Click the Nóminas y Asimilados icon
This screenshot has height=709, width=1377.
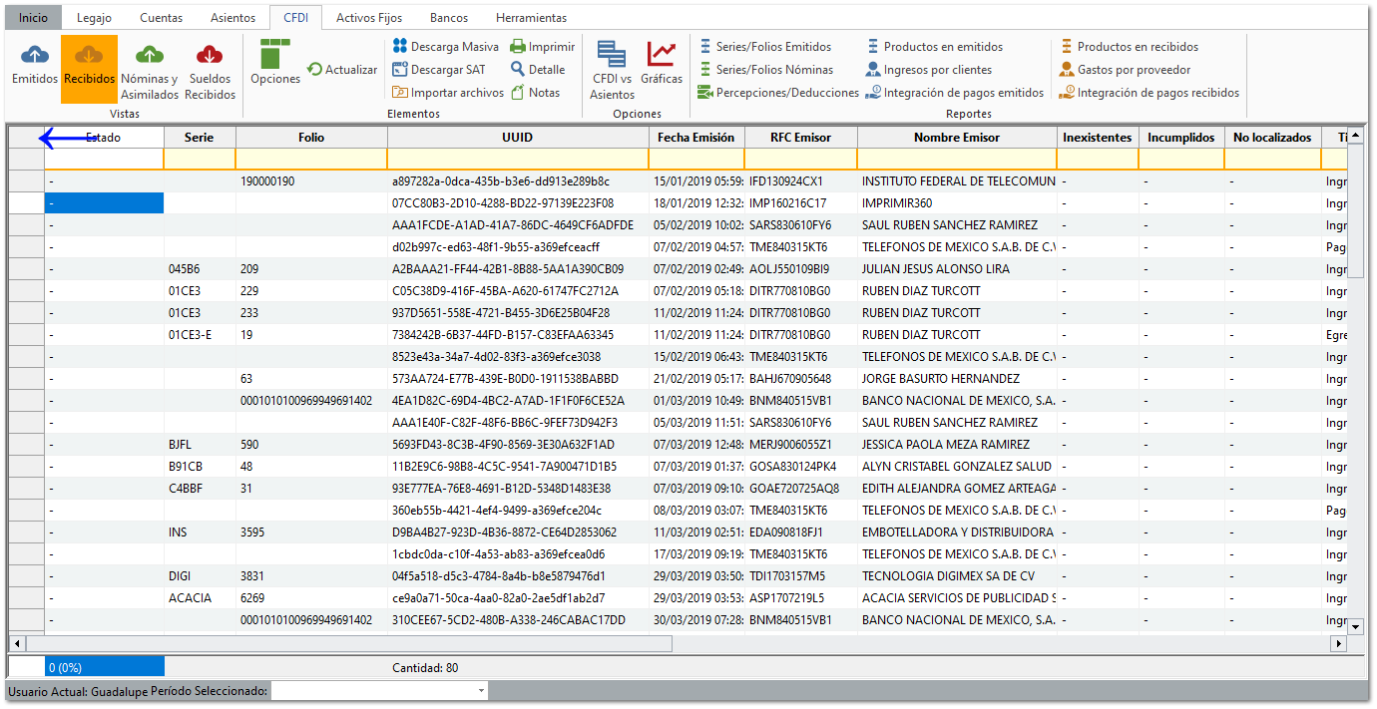[x=148, y=70]
